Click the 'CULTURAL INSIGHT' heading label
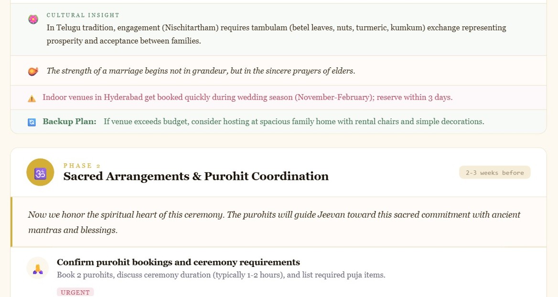This screenshot has height=297, width=558. [x=83, y=15]
